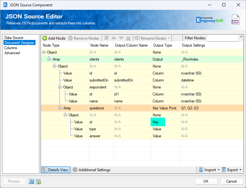246x188 pixels.
Task: Click the Filter Nodes input field
Action: pos(223,38)
